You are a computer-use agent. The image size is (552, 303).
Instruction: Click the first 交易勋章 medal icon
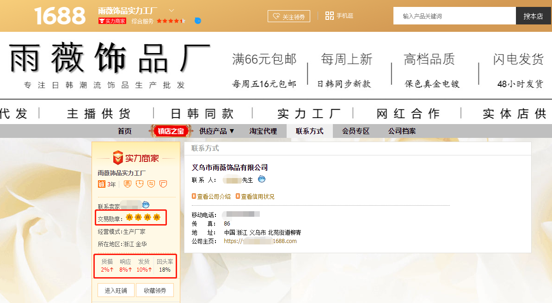129,217
